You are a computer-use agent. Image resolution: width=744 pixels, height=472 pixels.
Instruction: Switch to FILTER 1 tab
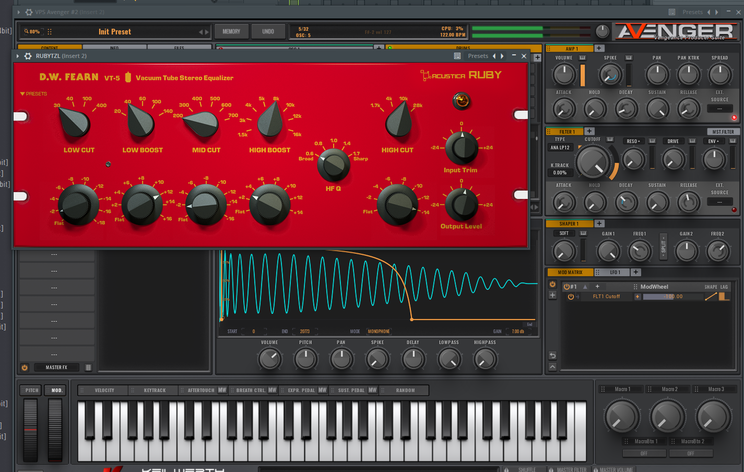(564, 132)
